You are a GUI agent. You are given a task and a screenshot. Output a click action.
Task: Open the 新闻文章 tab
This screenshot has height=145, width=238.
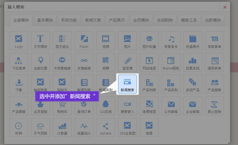click(93, 20)
